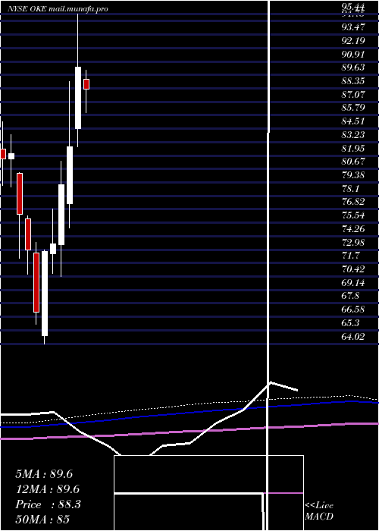379x531 pixels.
Task: Select the long white candle bottoming near 64.02
Action: point(45,294)
